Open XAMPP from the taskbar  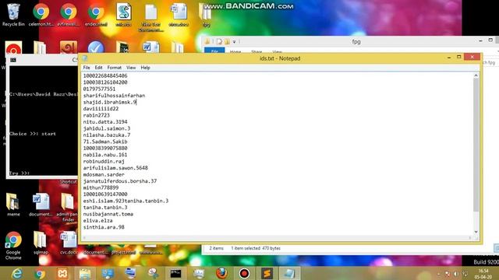click(62, 273)
